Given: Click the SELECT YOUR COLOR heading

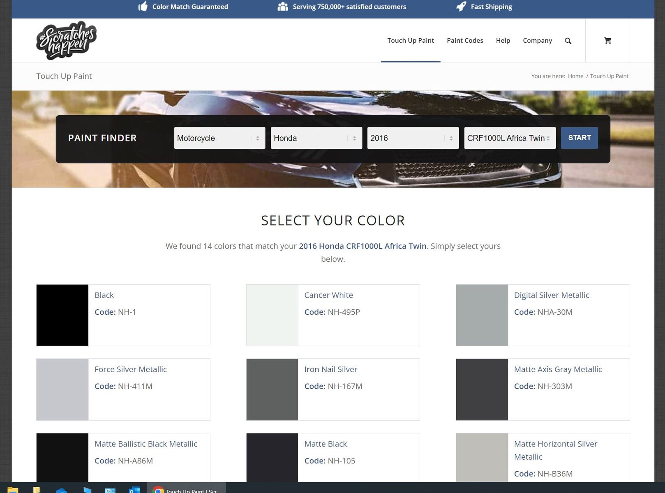Looking at the screenshot, I should click(x=333, y=221).
